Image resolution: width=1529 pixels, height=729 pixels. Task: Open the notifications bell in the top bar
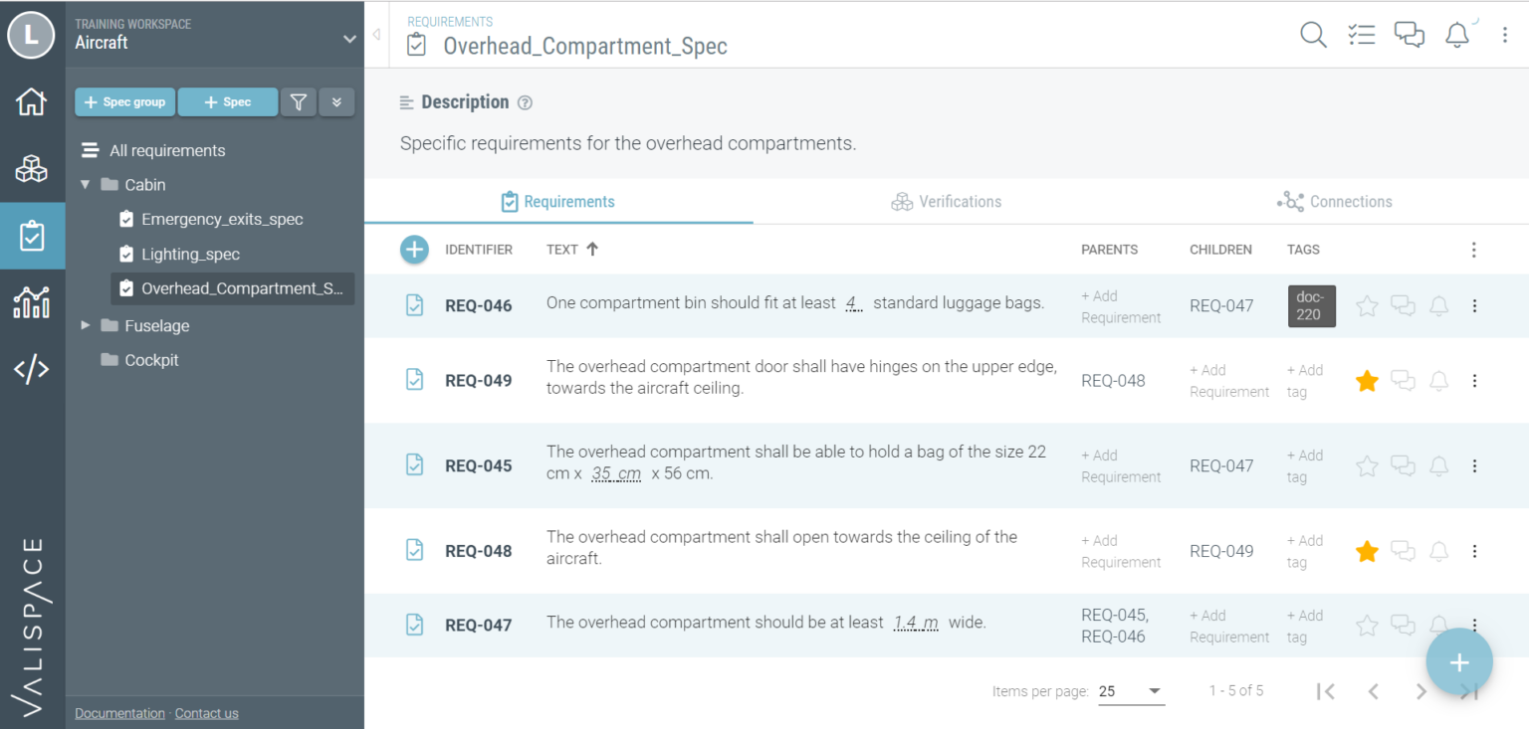(1456, 35)
